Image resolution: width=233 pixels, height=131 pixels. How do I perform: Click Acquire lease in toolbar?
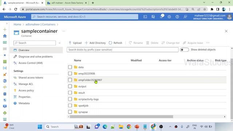click(x=193, y=43)
